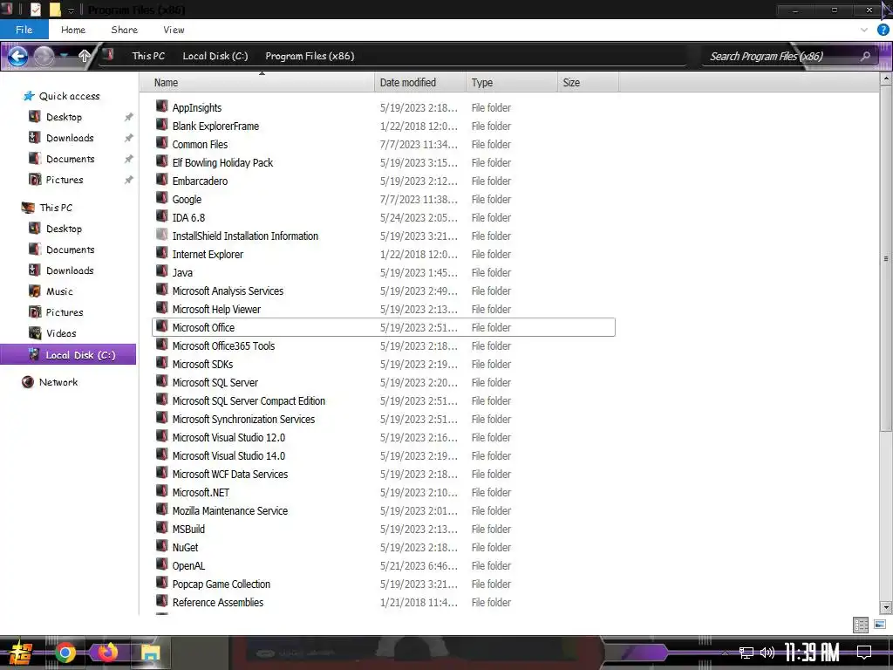
Task: Click scrollbar down arrow of file list
Action: (886, 608)
